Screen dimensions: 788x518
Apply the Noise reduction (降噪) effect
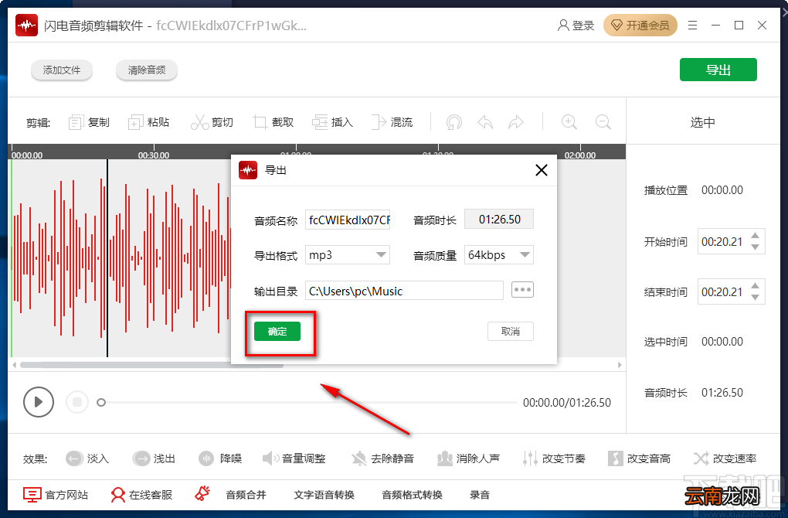(220, 458)
